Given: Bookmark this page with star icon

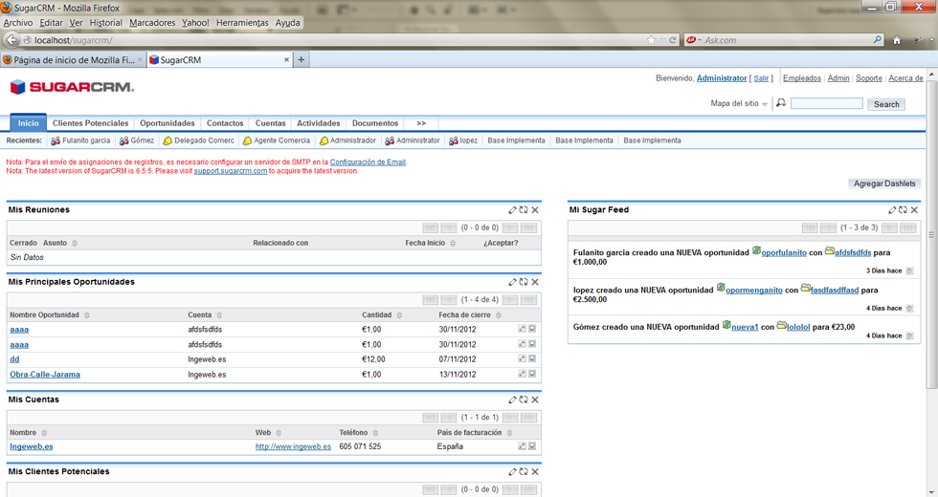Looking at the screenshot, I should 652,40.
